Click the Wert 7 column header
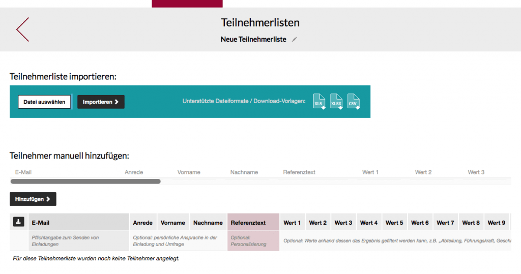Image resolution: width=521 pixels, height=274 pixels. tap(445, 223)
